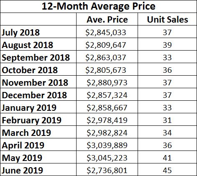Click the February 2019 unit sales value 31
The width and height of the screenshot is (197, 176).
(x=167, y=120)
